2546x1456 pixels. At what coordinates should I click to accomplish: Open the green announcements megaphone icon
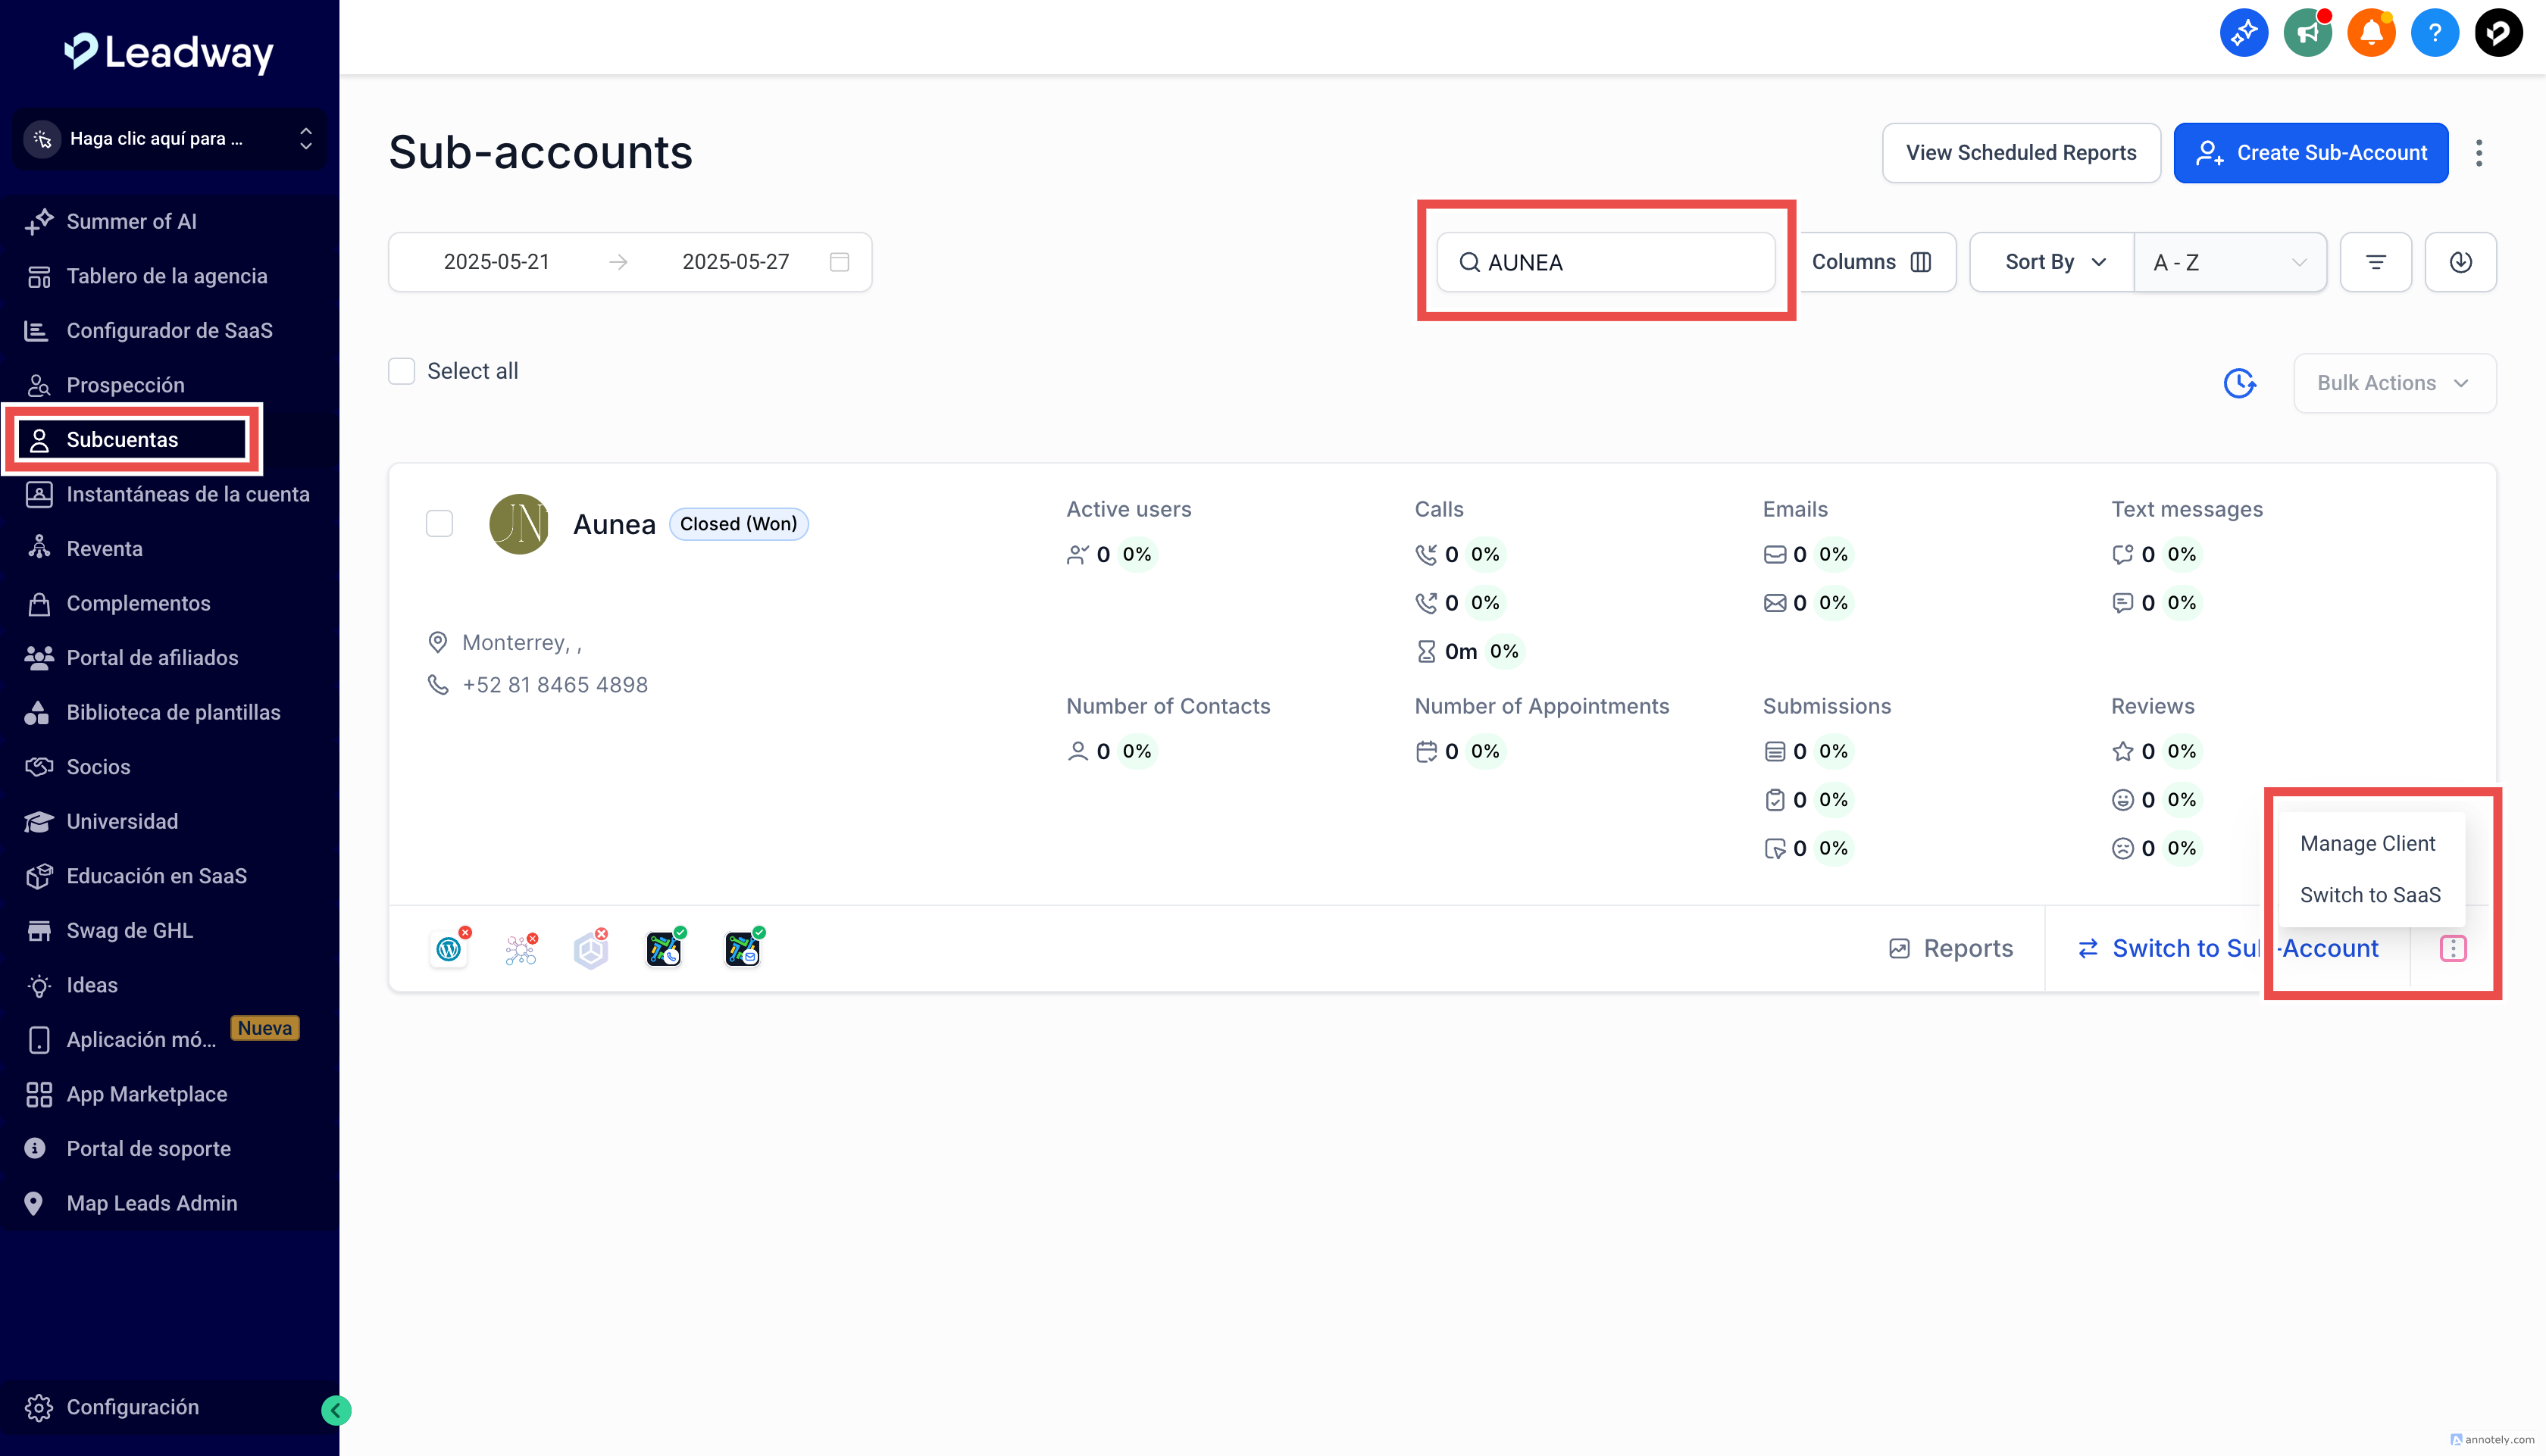coord(2307,33)
